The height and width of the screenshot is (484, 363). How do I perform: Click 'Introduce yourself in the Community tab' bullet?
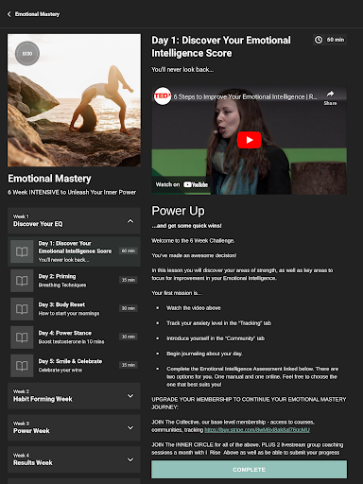point(216,338)
